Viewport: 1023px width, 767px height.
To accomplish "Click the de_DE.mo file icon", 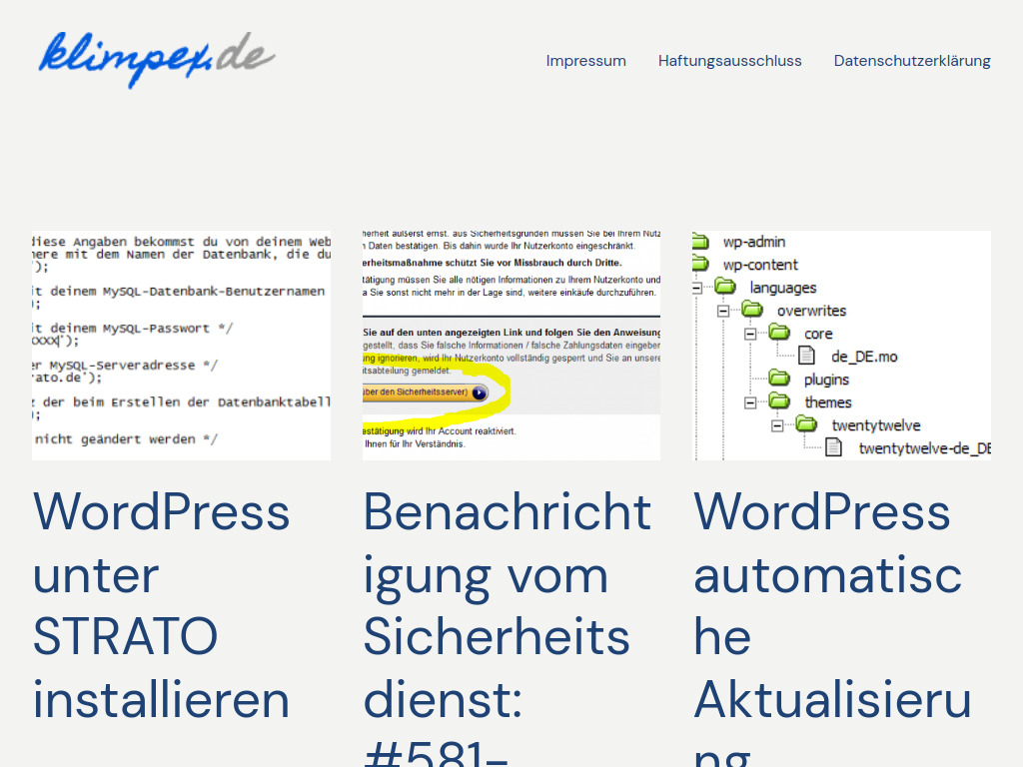I will click(x=808, y=355).
